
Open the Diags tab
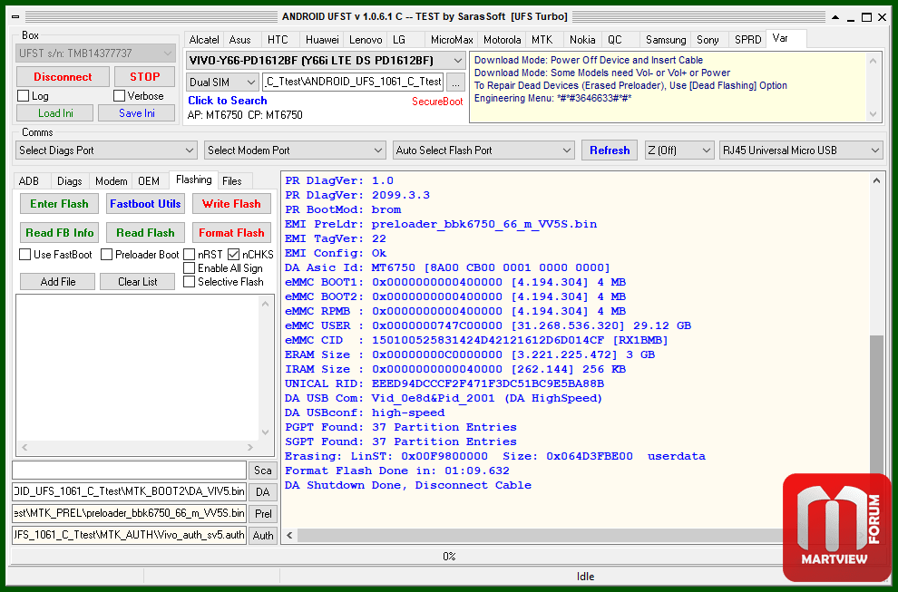coord(69,181)
